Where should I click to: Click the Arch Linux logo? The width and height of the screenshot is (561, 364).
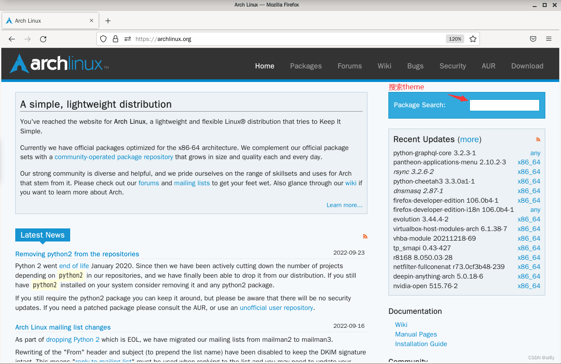tap(59, 64)
